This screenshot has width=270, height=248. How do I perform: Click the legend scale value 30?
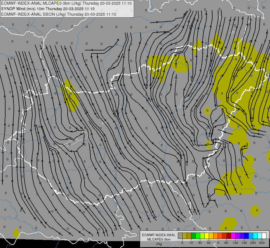[x=200, y=243]
